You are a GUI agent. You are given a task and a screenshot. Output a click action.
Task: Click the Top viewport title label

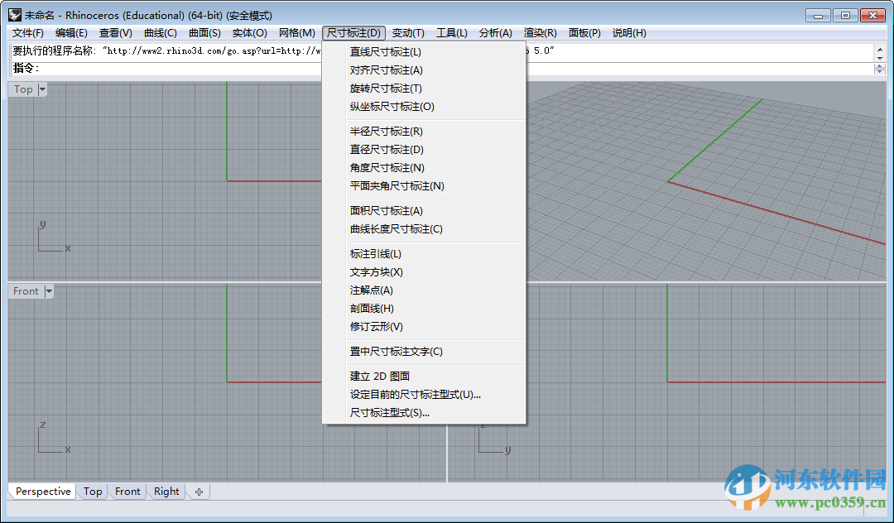coord(23,89)
